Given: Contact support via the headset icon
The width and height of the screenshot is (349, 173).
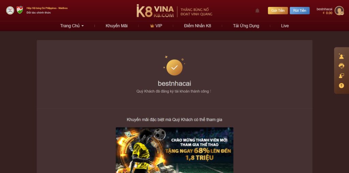Looking at the screenshot, I should point(341,66).
